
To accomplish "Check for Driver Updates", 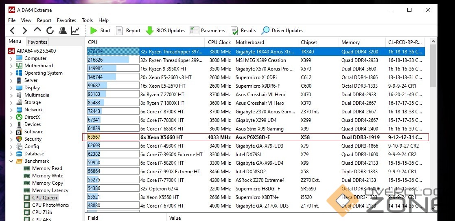I will [x=282, y=31].
